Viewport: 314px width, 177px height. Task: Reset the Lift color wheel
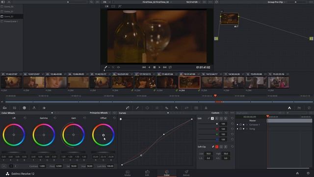click(x=25, y=118)
